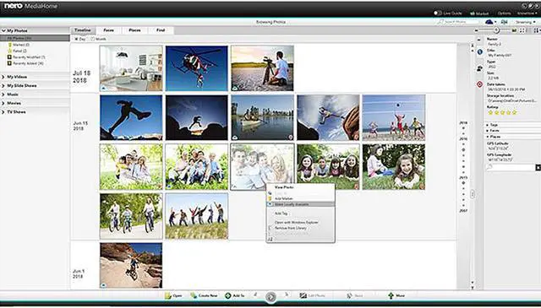Choose Remove from Library in context menu
The image size is (541, 308).
point(291,228)
